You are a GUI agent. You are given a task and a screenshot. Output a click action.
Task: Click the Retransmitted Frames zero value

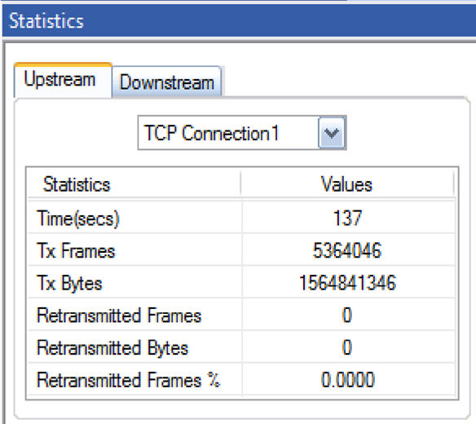[x=347, y=315]
